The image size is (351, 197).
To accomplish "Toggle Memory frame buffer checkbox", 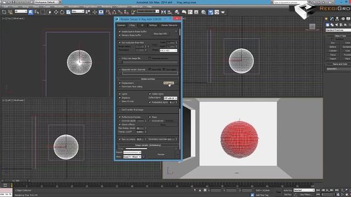I will (x=120, y=35).
